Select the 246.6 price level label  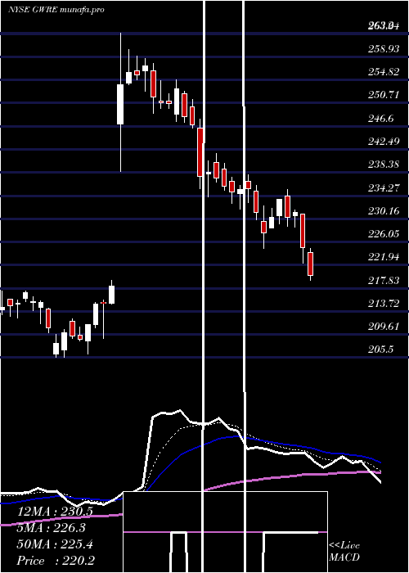point(381,118)
